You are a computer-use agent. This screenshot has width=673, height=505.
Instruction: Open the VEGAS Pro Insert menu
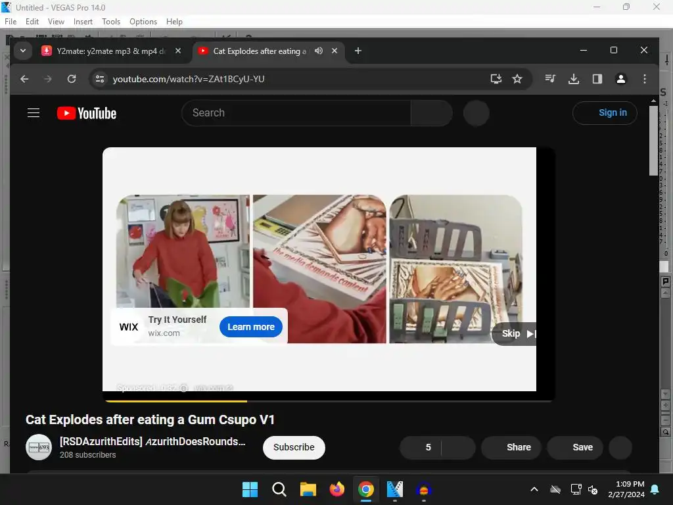pos(83,22)
